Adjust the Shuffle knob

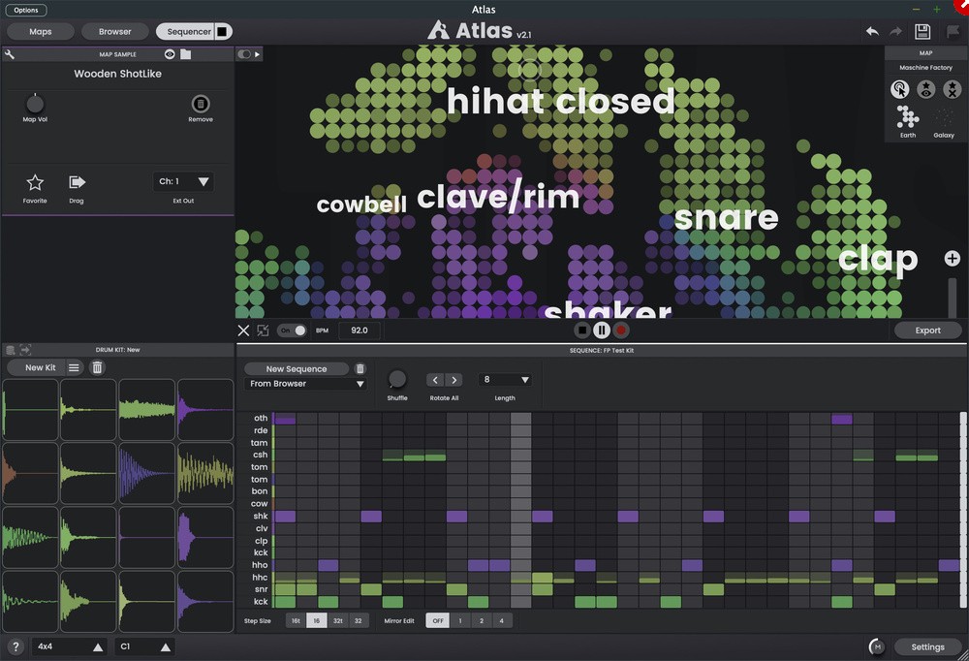pyautogui.click(x=397, y=378)
